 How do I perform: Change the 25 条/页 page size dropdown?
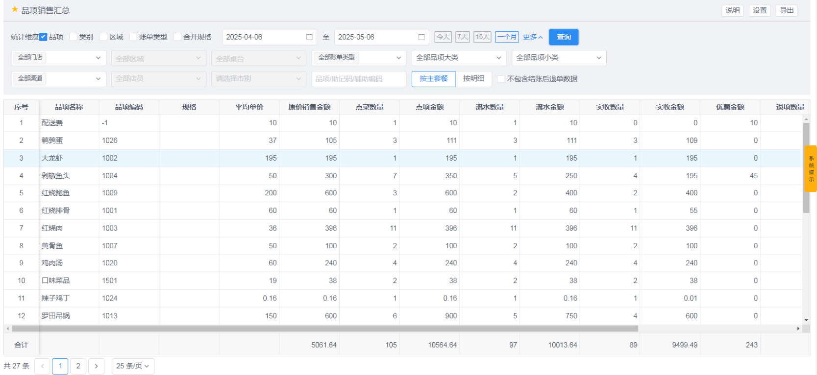click(133, 366)
